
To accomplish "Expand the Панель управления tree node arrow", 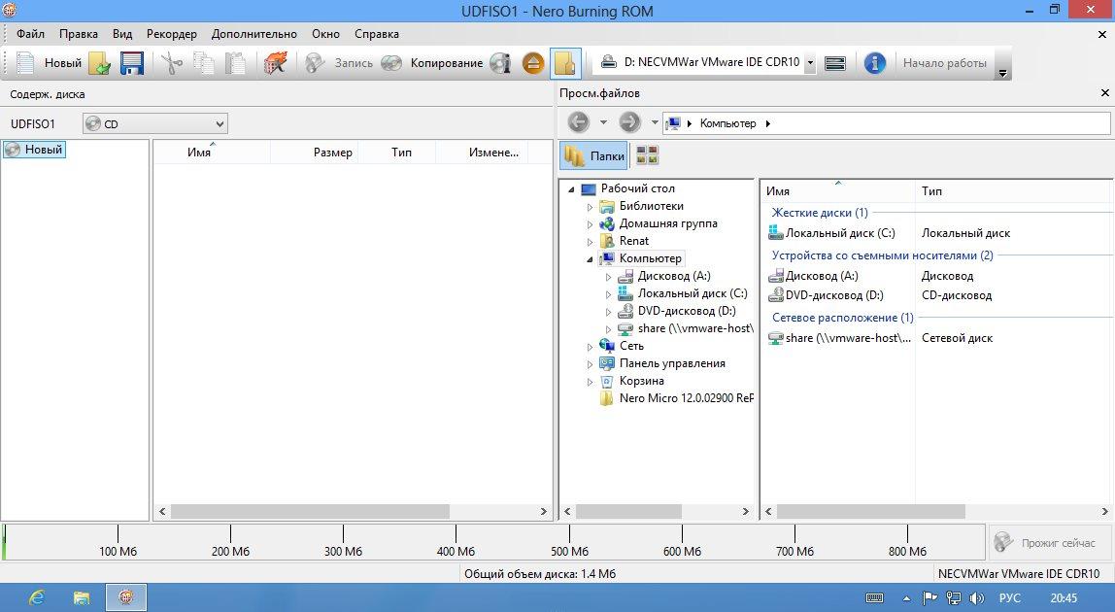I will [x=590, y=363].
